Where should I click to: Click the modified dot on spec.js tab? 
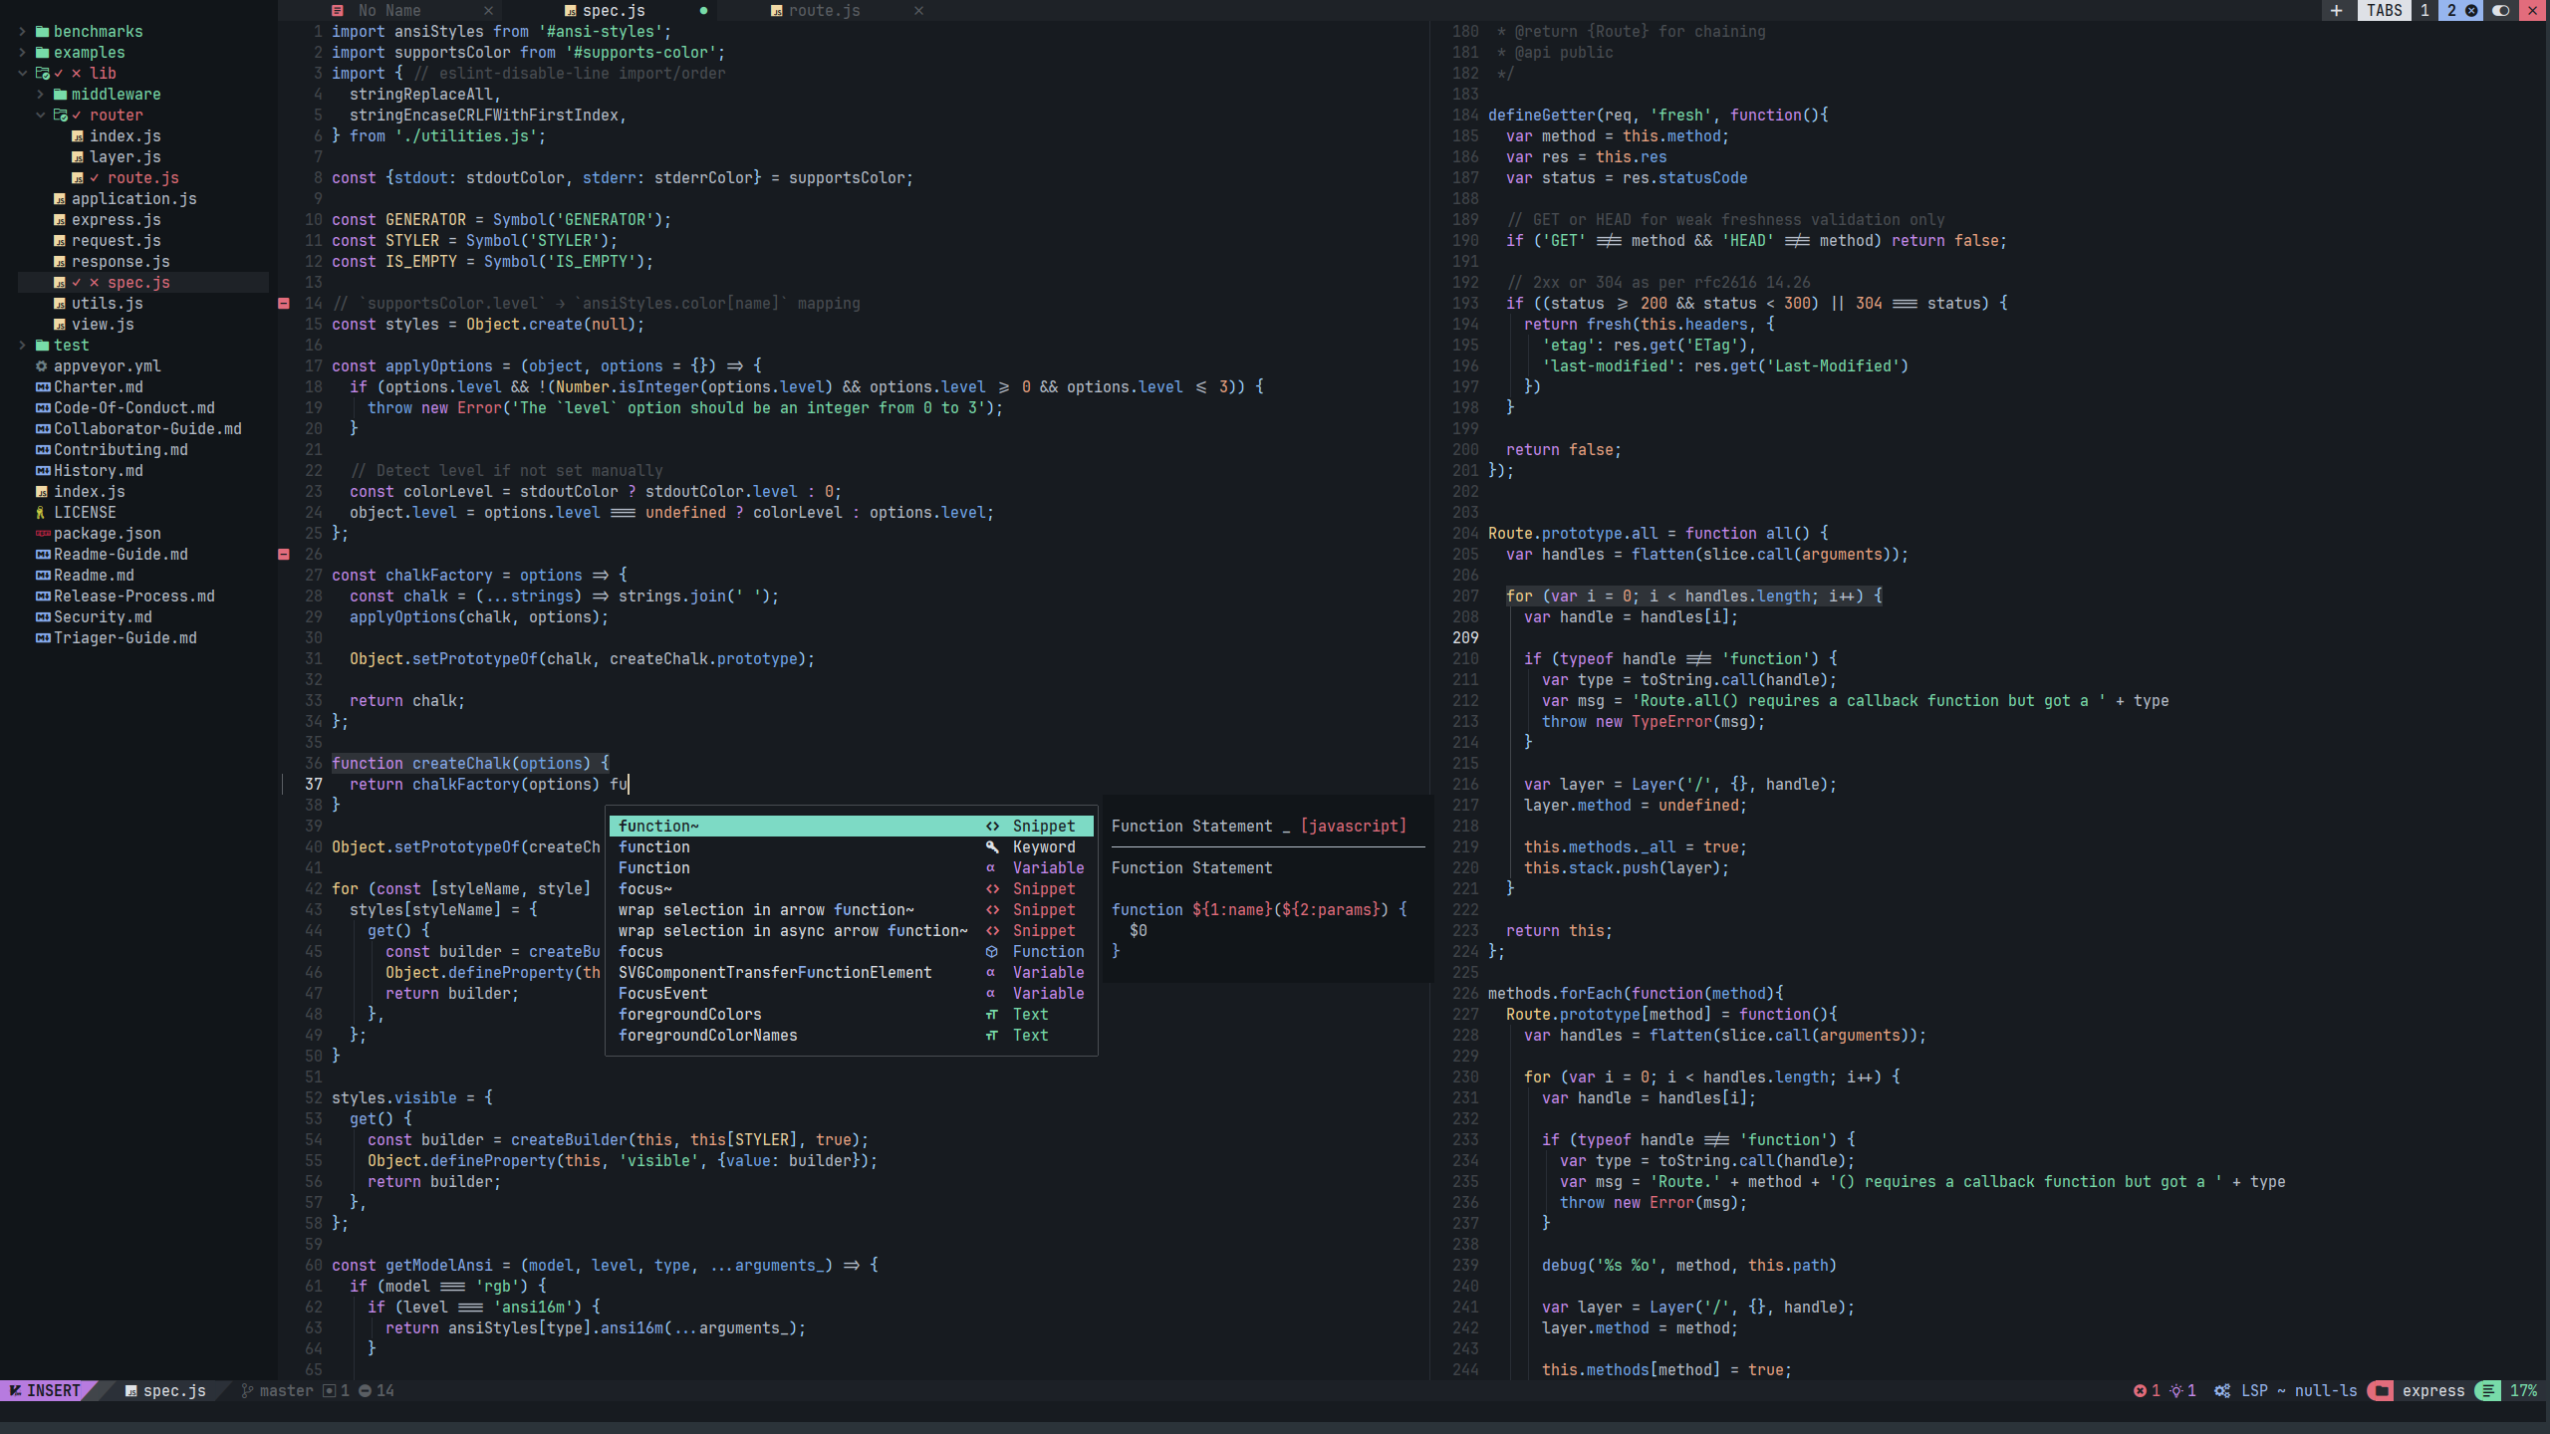coord(703,11)
